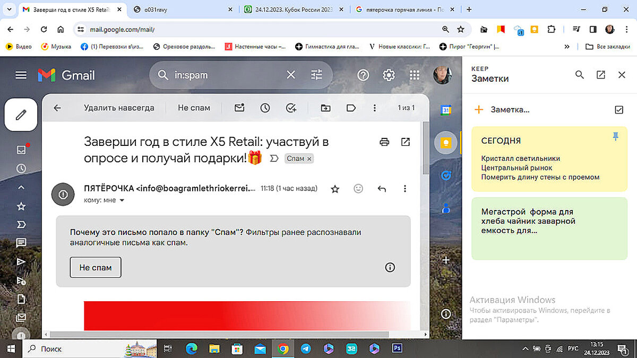Open Telegram from taskbar
Viewport: 637px width, 358px height.
pos(306,348)
